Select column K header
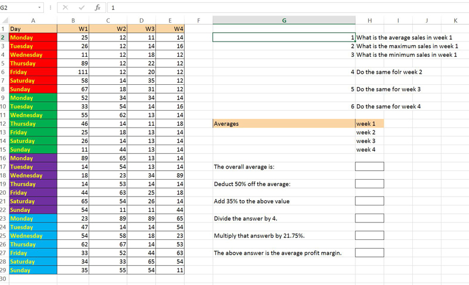 pos(456,20)
